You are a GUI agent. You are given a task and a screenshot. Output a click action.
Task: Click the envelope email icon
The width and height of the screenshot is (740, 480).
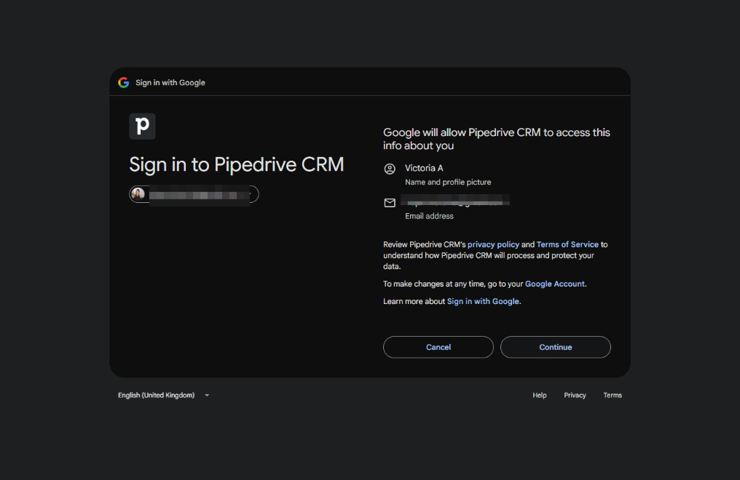pyautogui.click(x=390, y=203)
